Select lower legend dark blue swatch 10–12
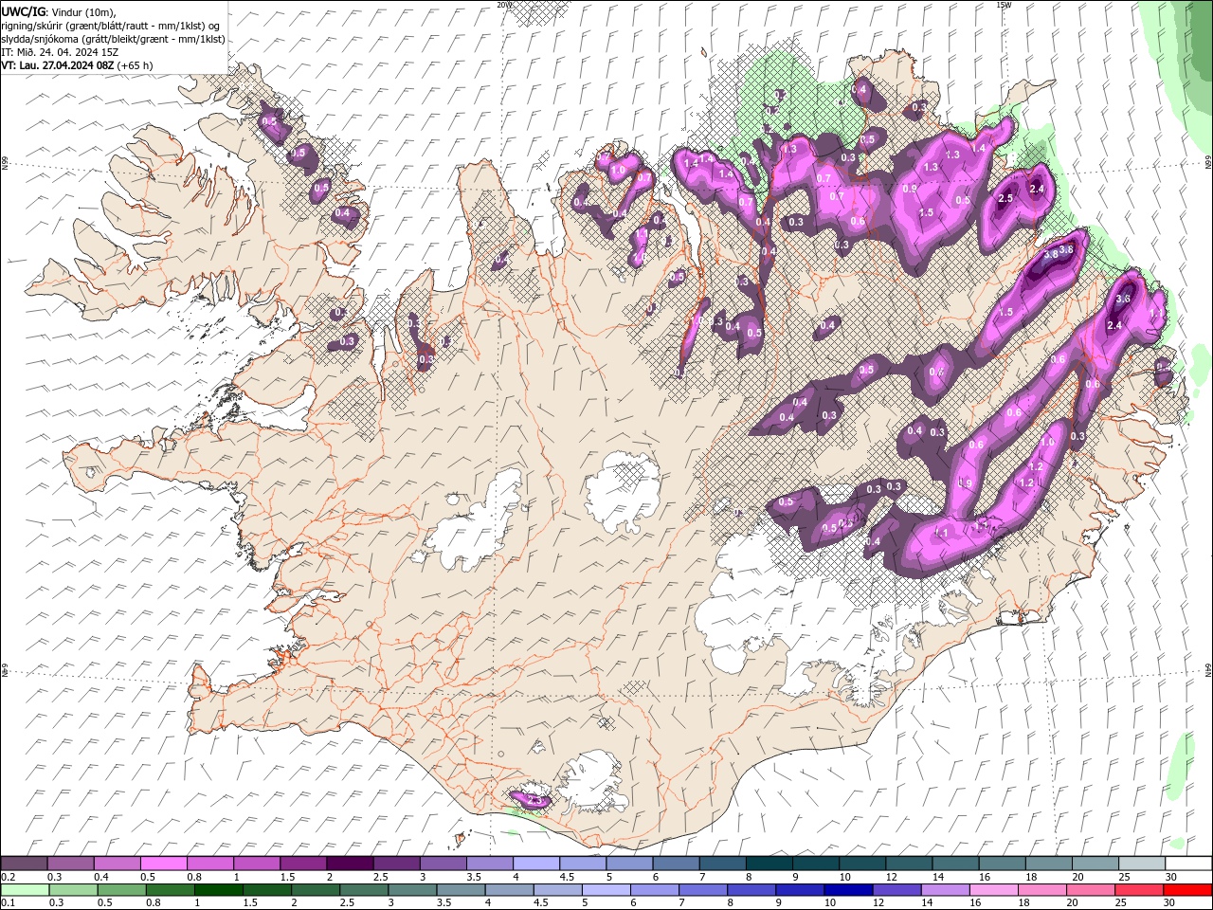The width and height of the screenshot is (1213, 910). pos(847,890)
